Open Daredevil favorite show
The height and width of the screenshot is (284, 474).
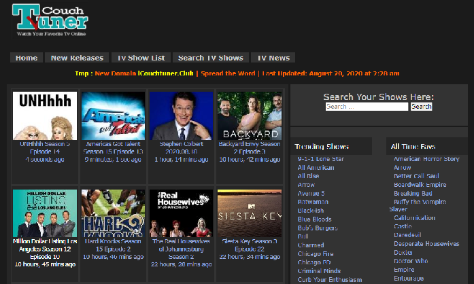[407, 235]
